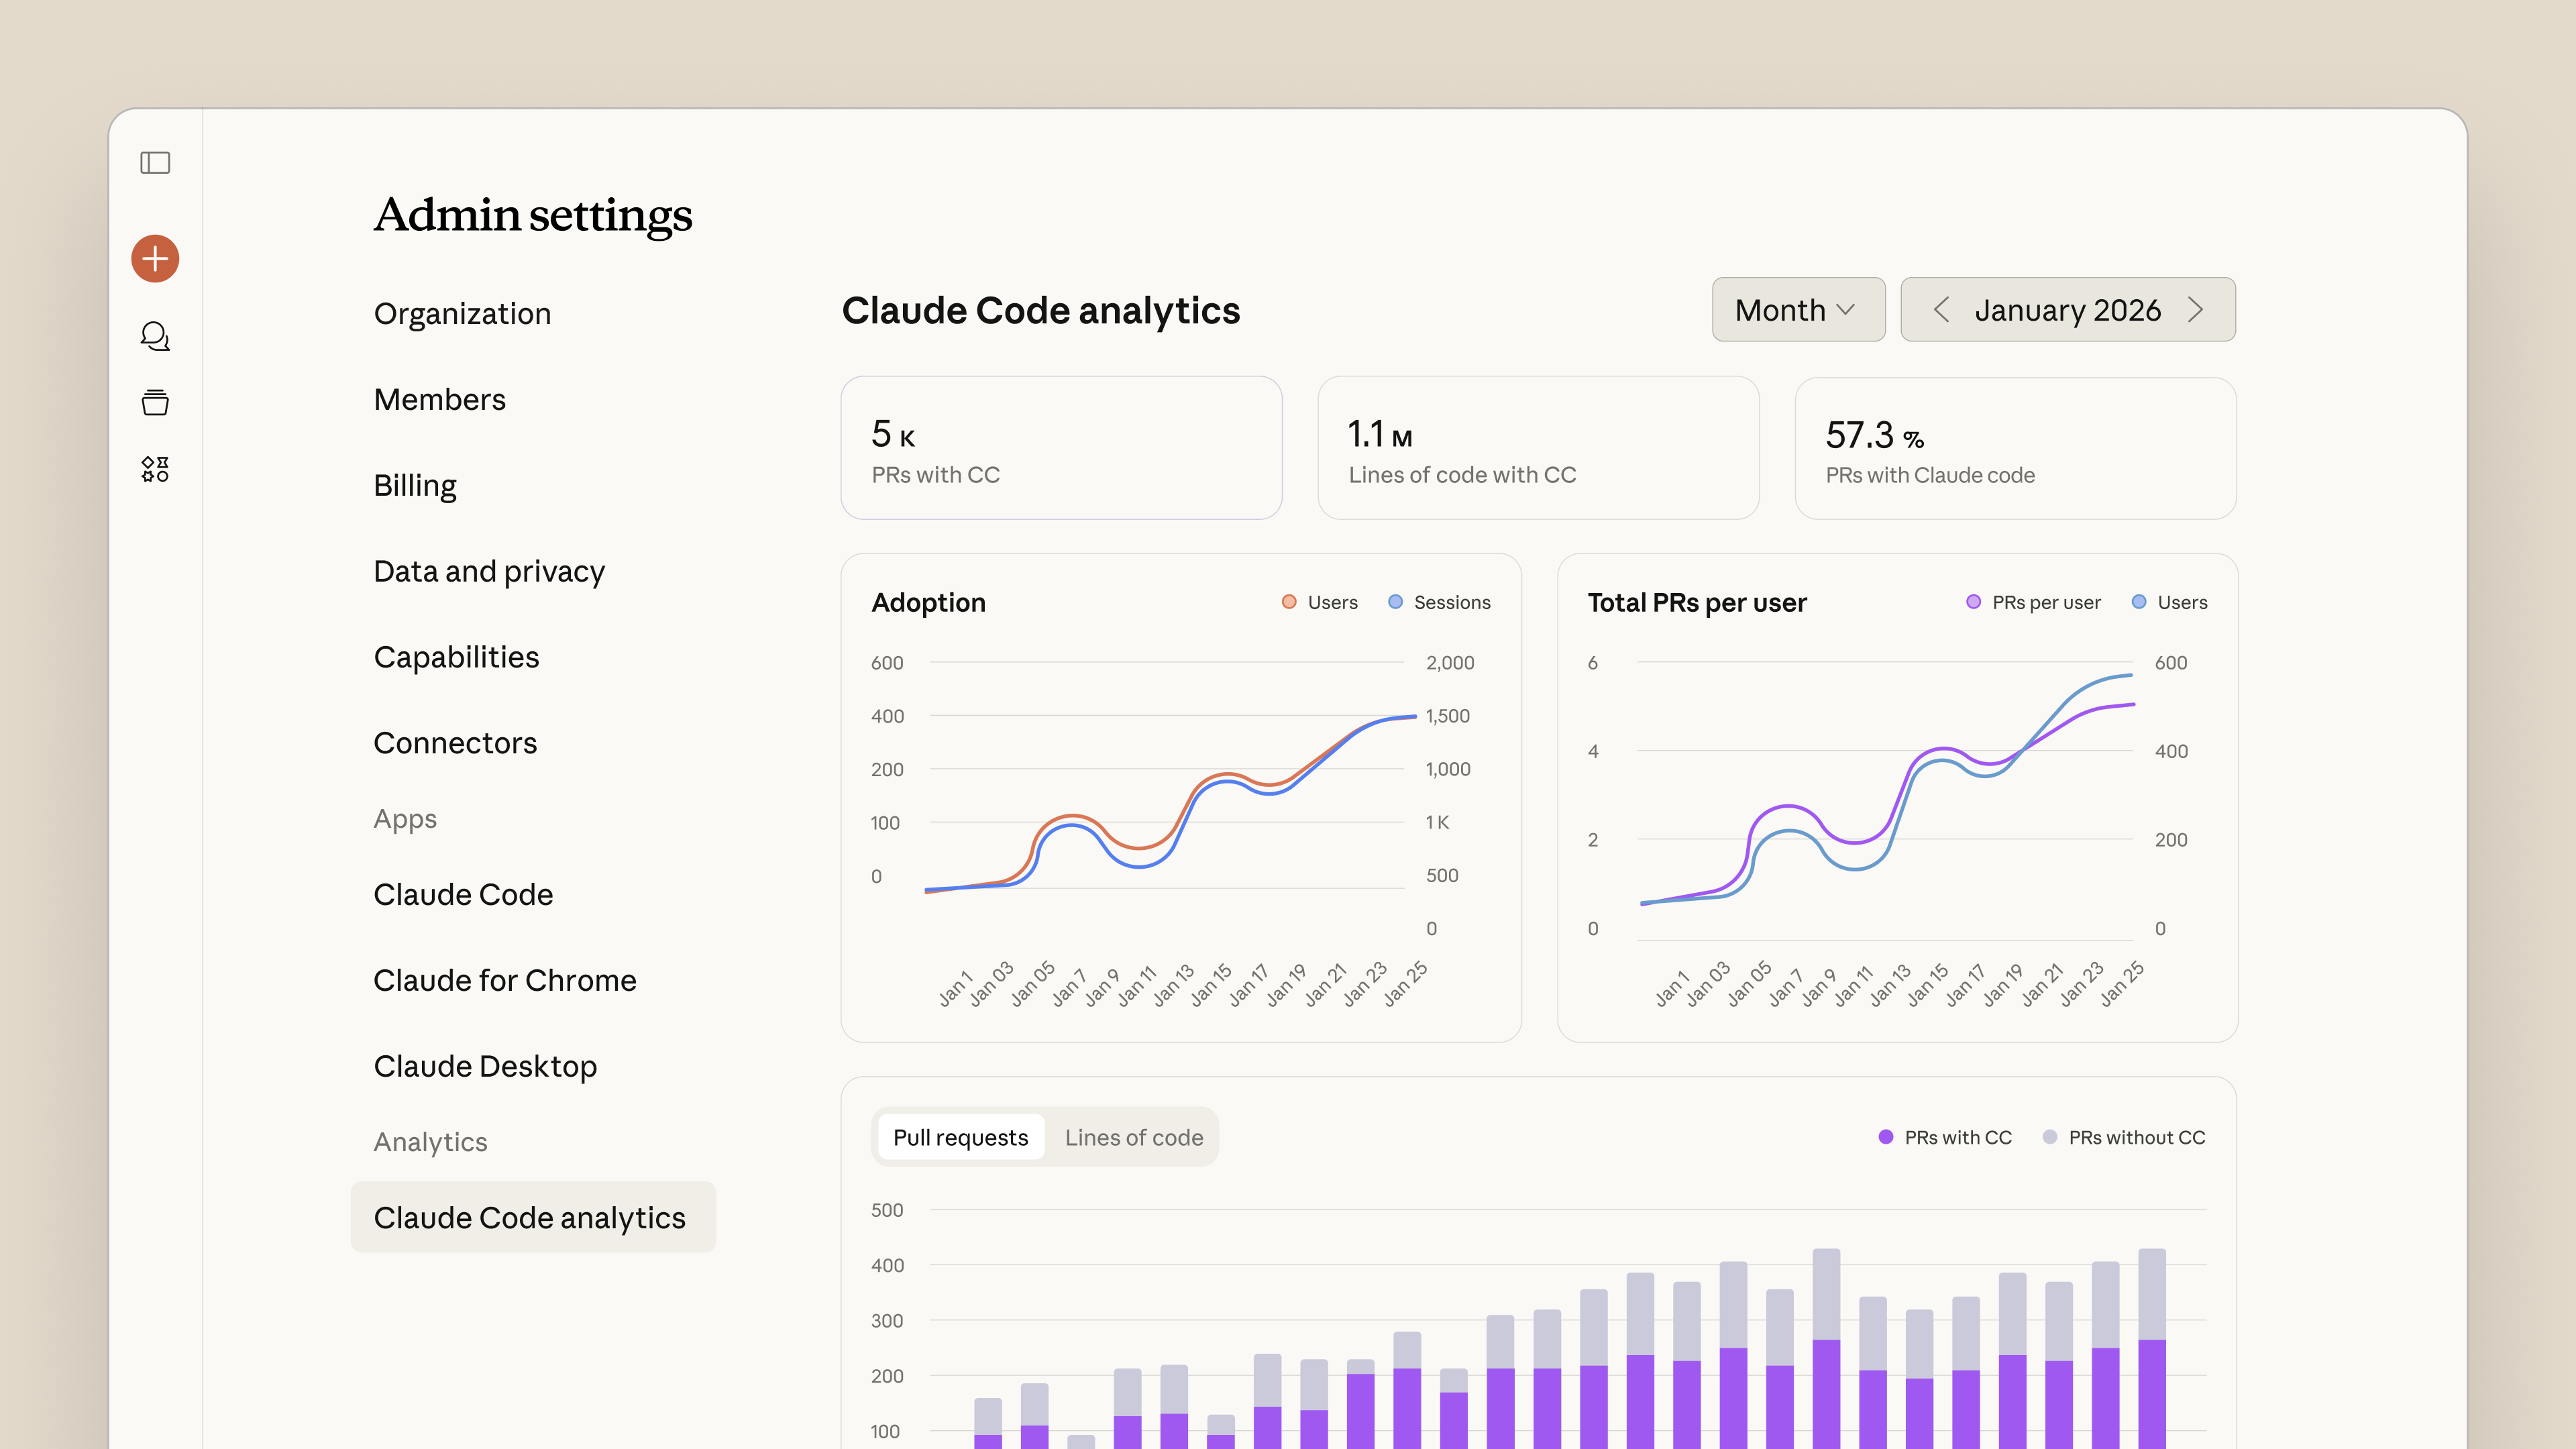Screen dimensions: 2576x1449
Task: Open the January 2026 date selector
Action: 2067,310
